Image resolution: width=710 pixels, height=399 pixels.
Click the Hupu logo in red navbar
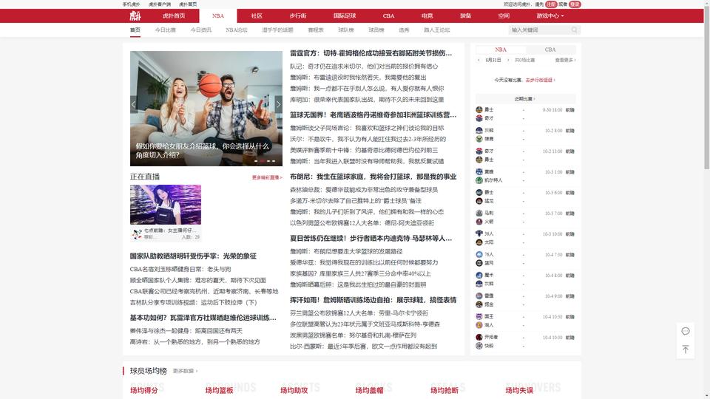point(135,16)
